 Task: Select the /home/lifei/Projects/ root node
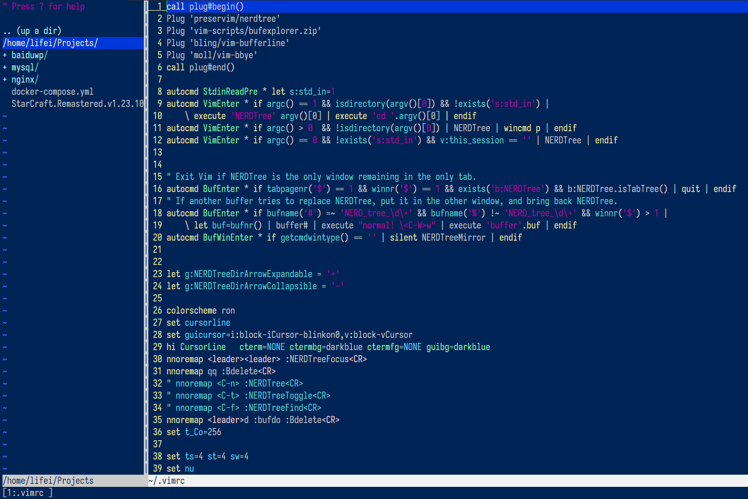[73, 43]
